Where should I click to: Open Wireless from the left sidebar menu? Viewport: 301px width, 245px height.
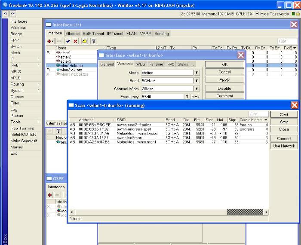[18, 28]
